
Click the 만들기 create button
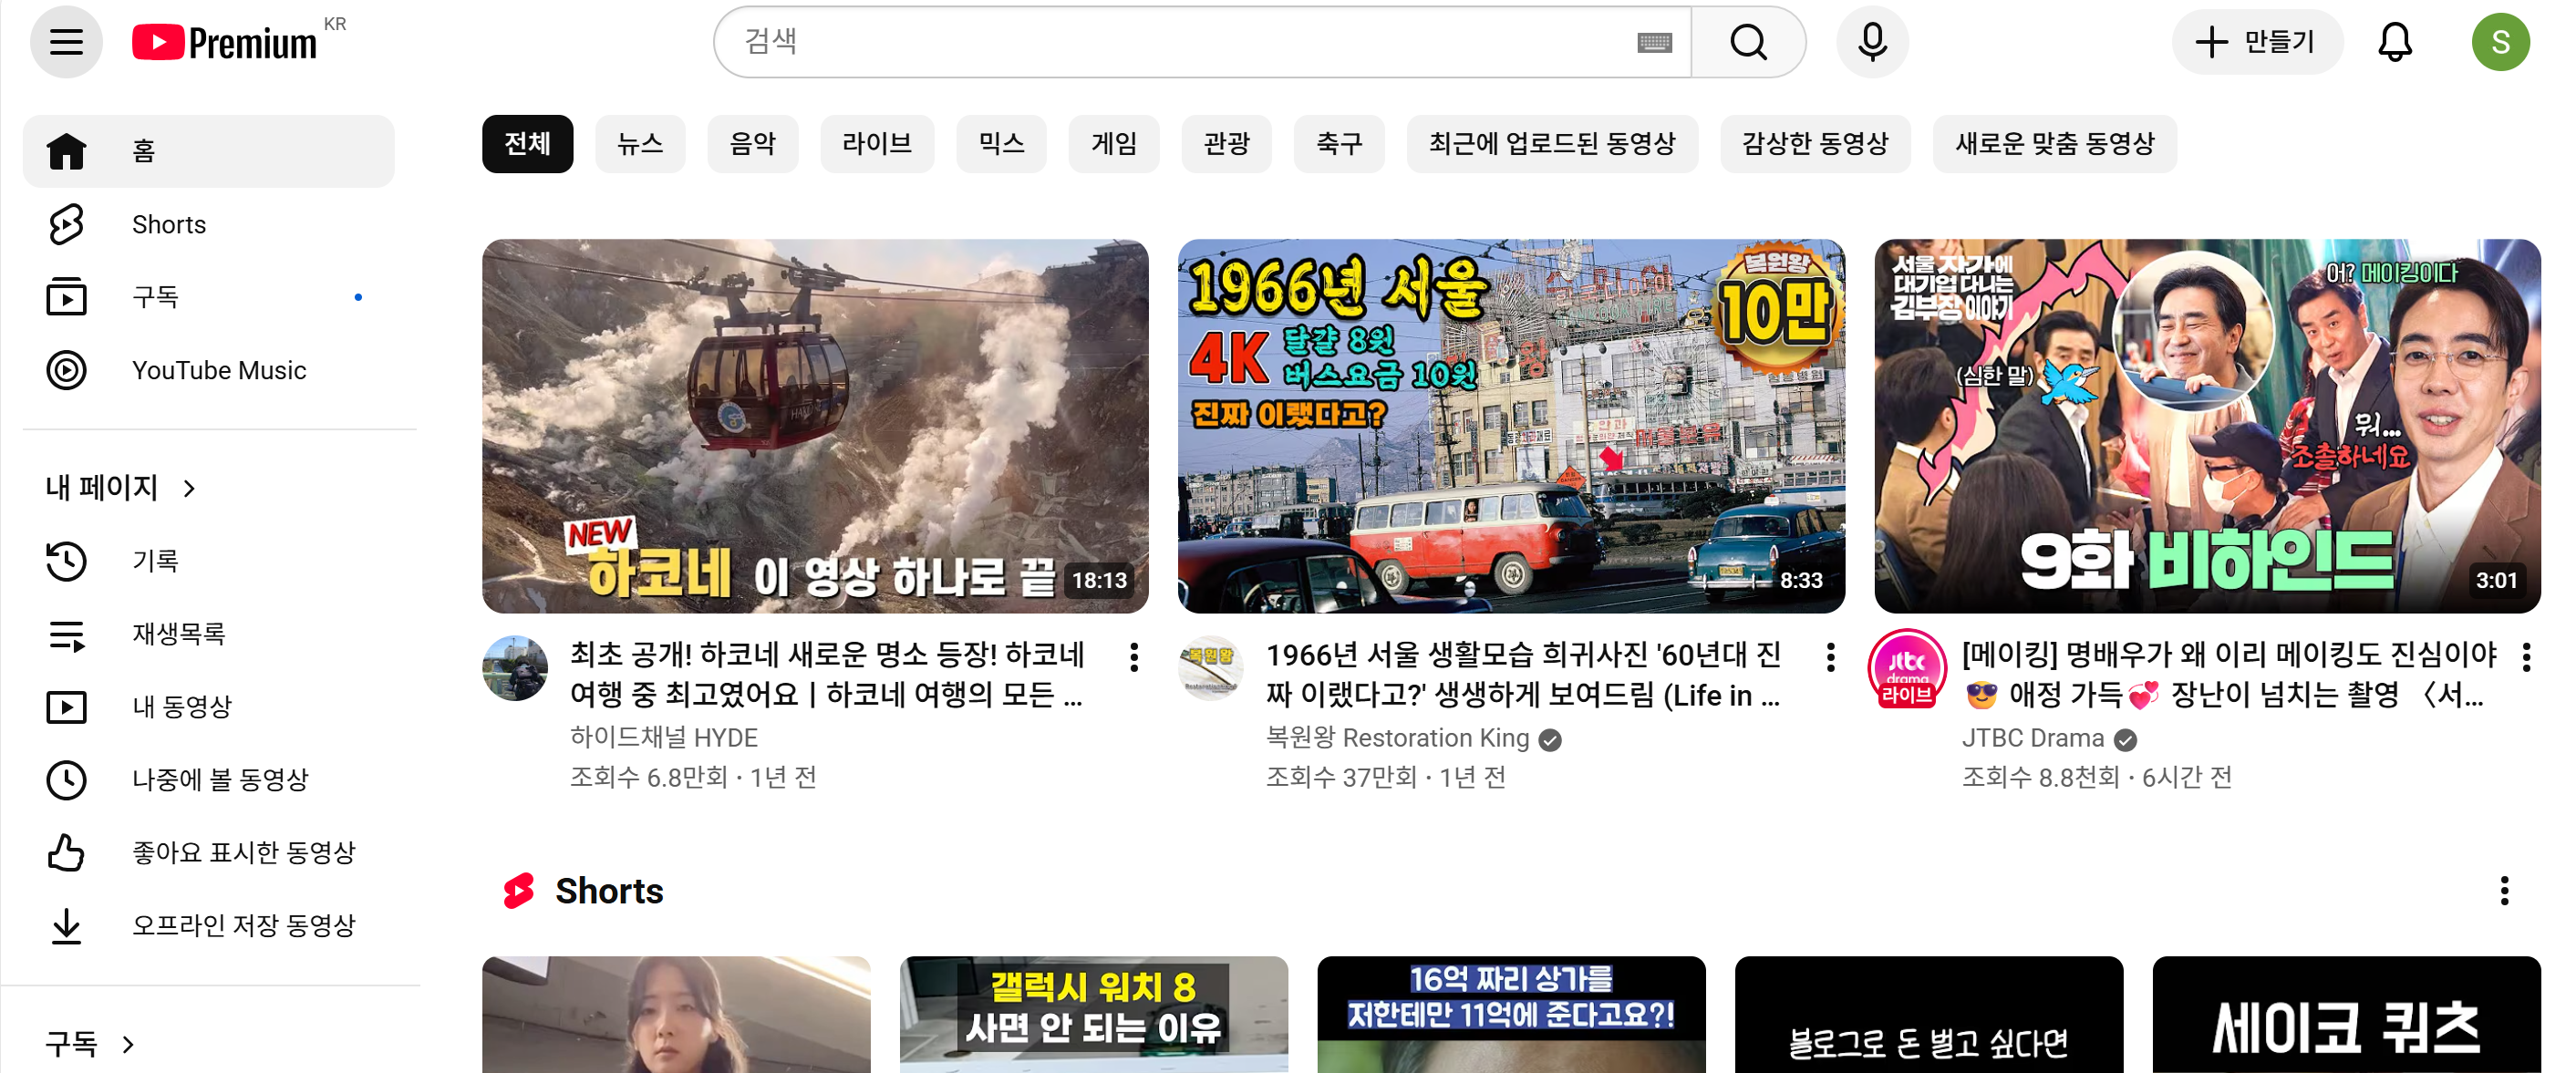coord(2254,42)
